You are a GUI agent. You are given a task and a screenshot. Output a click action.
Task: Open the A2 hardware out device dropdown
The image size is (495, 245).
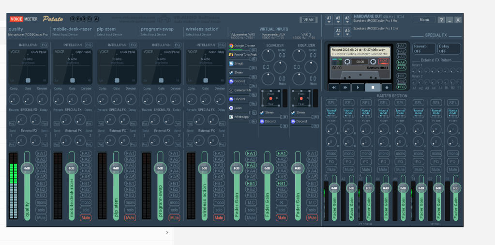338,19
